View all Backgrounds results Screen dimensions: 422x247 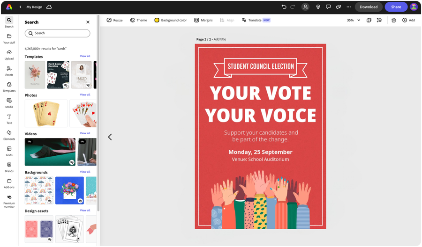tap(85, 172)
